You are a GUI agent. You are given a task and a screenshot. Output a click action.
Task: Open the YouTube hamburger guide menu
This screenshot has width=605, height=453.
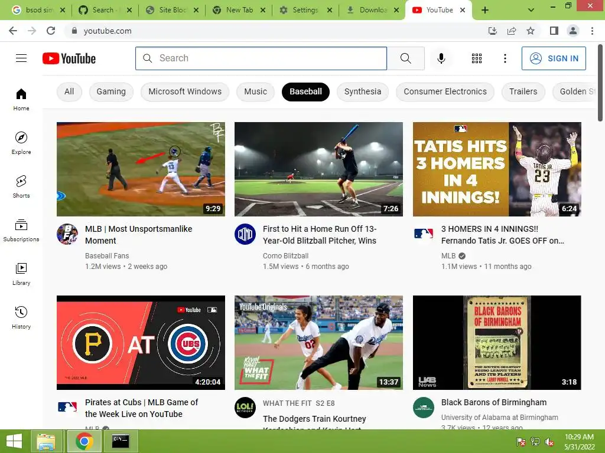(21, 58)
